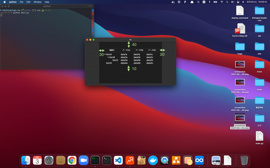Click the data3c cell
The width and height of the screenshot is (270, 168).
[x=149, y=60]
